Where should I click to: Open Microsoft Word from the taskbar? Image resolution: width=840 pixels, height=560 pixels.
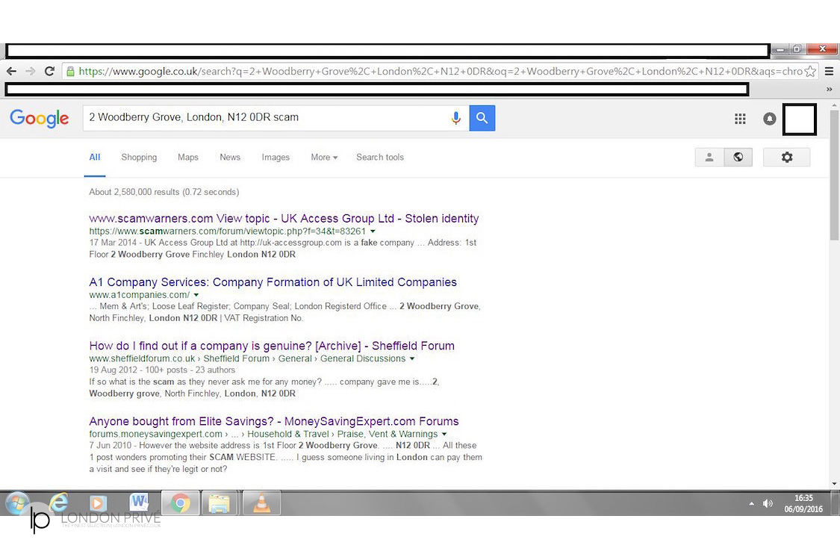tap(139, 503)
